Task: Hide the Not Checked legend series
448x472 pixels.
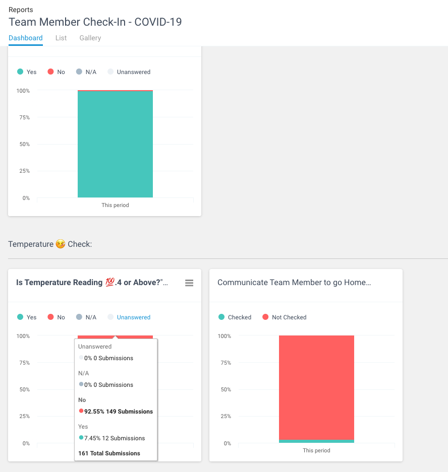Action: pos(285,317)
